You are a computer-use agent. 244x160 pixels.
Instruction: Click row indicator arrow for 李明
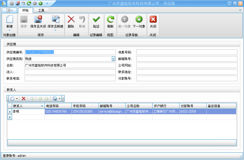pos(10,112)
